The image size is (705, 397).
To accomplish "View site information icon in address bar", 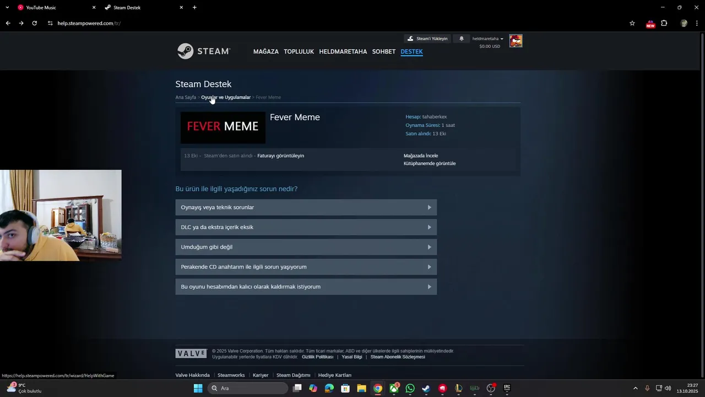I will point(50,23).
